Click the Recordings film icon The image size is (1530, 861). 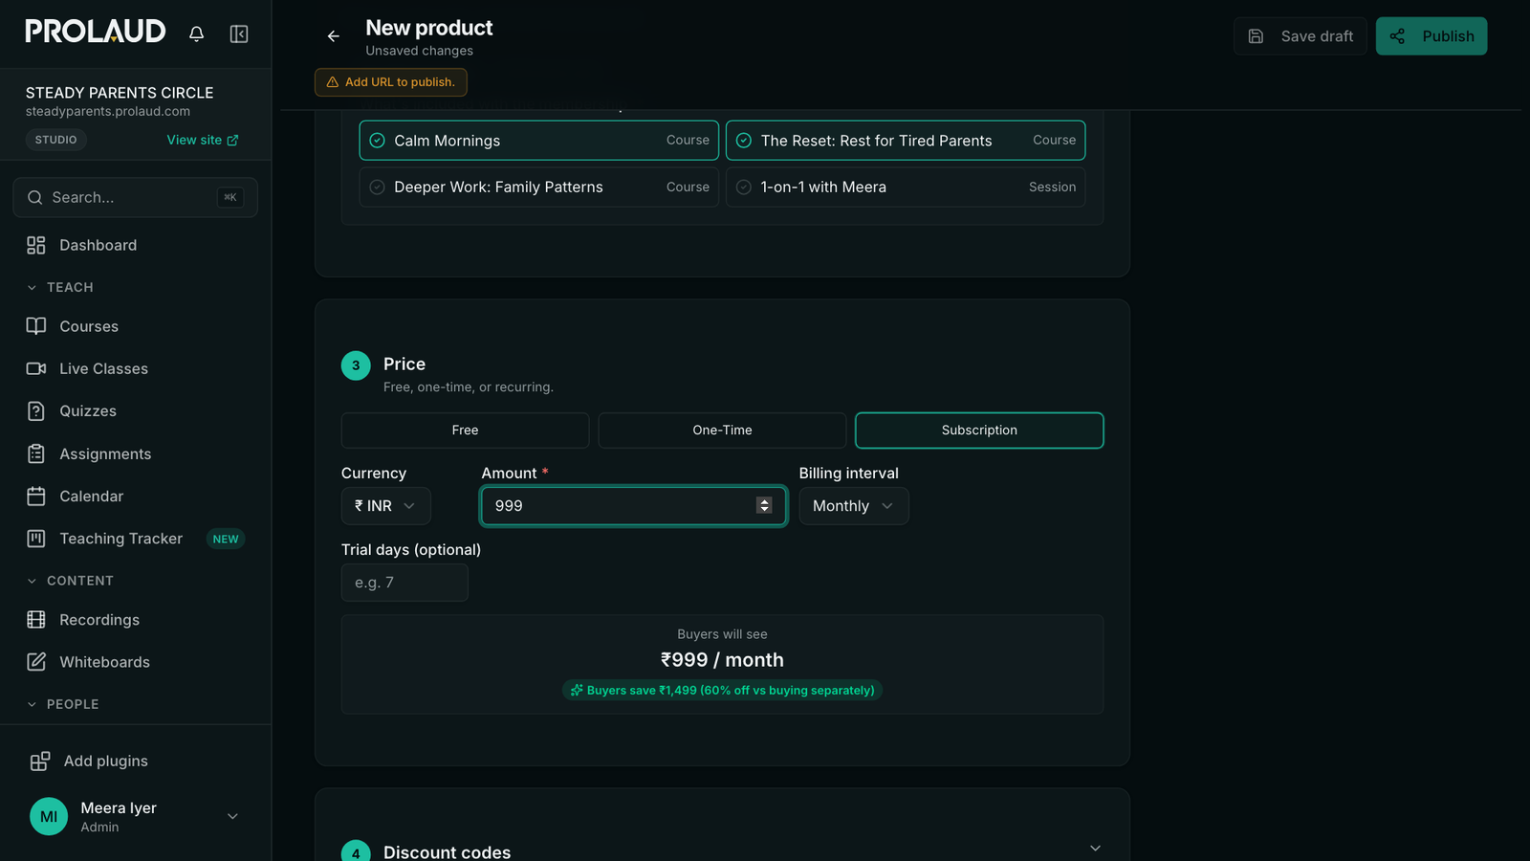point(36,620)
